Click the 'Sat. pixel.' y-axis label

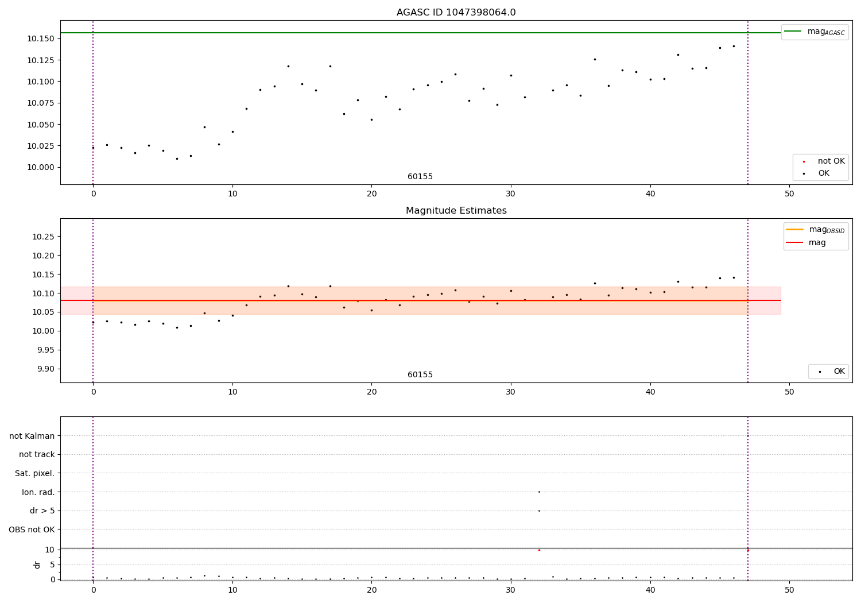pos(35,473)
